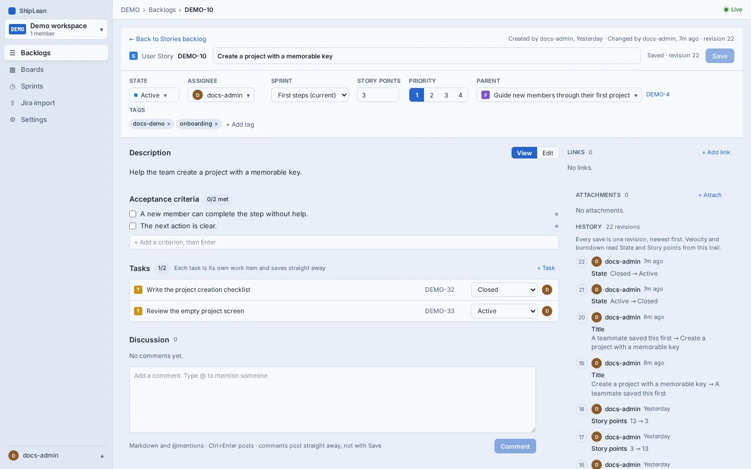
Task: Click Back to Stories backlog link
Action: 167,39
